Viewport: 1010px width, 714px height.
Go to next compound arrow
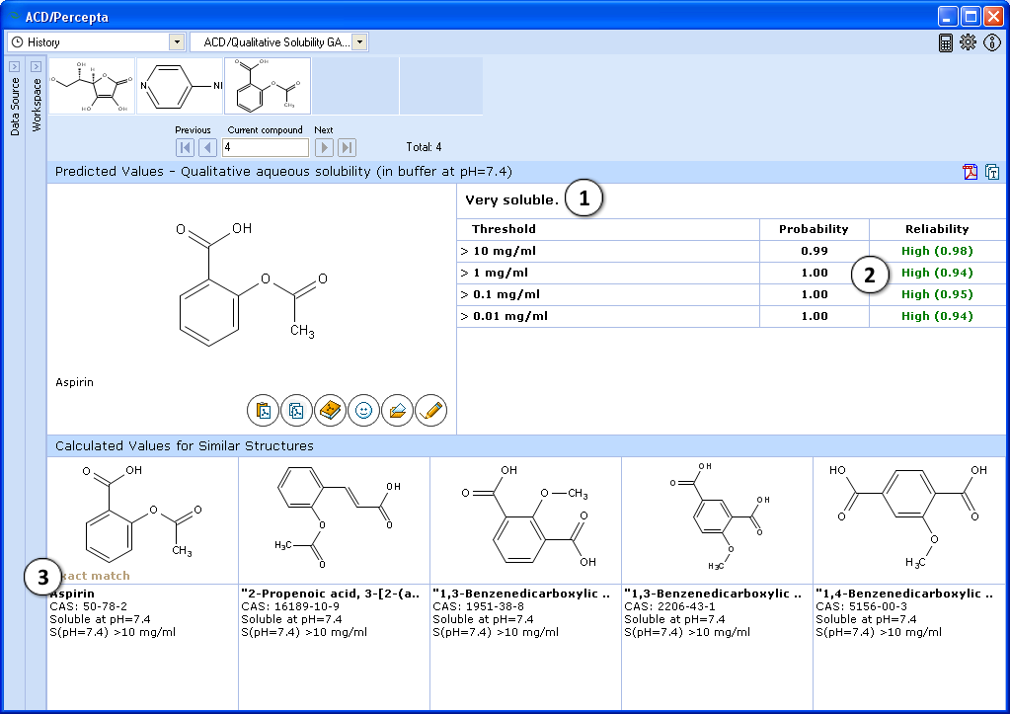point(324,147)
